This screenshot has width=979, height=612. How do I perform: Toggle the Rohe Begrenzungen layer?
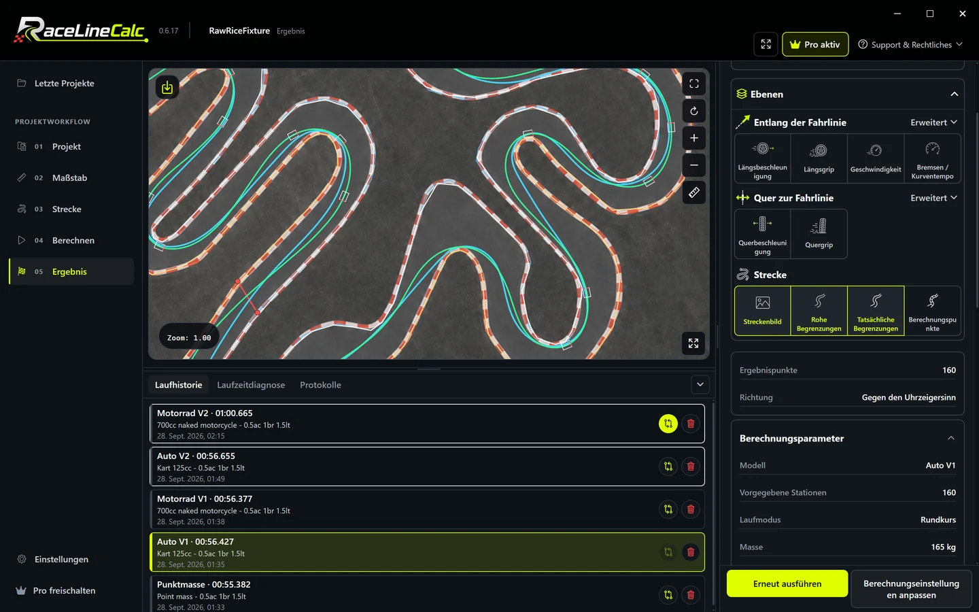tap(819, 311)
